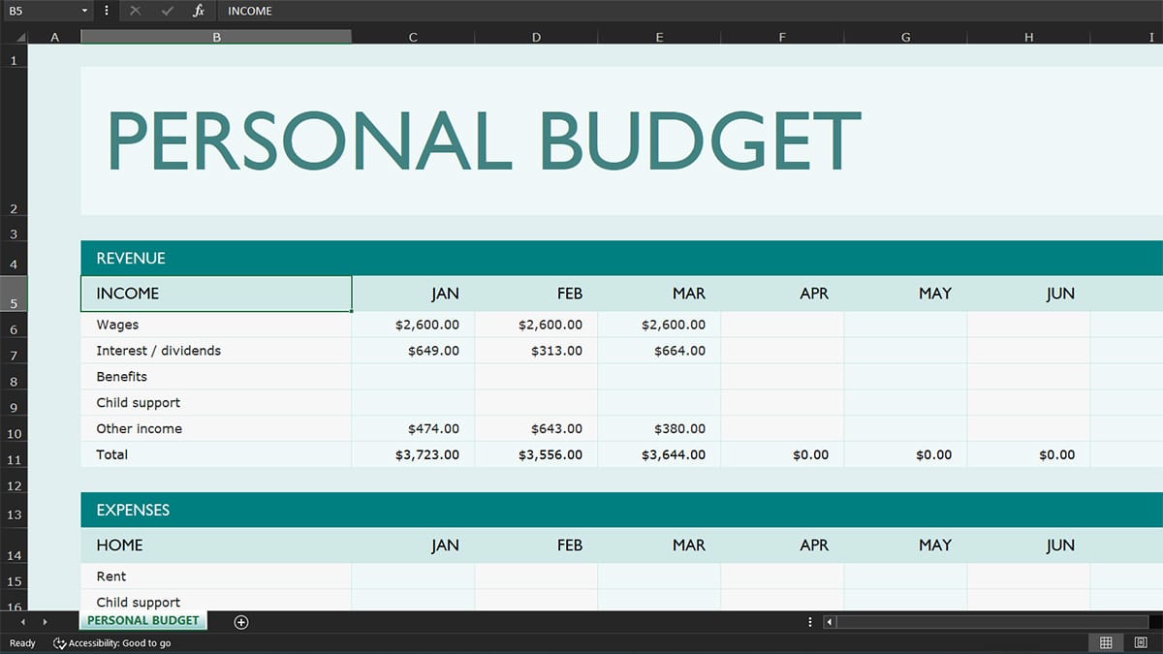
Task: Click the left scroll arrow of the horizontal scrollbar
Action: click(x=829, y=621)
